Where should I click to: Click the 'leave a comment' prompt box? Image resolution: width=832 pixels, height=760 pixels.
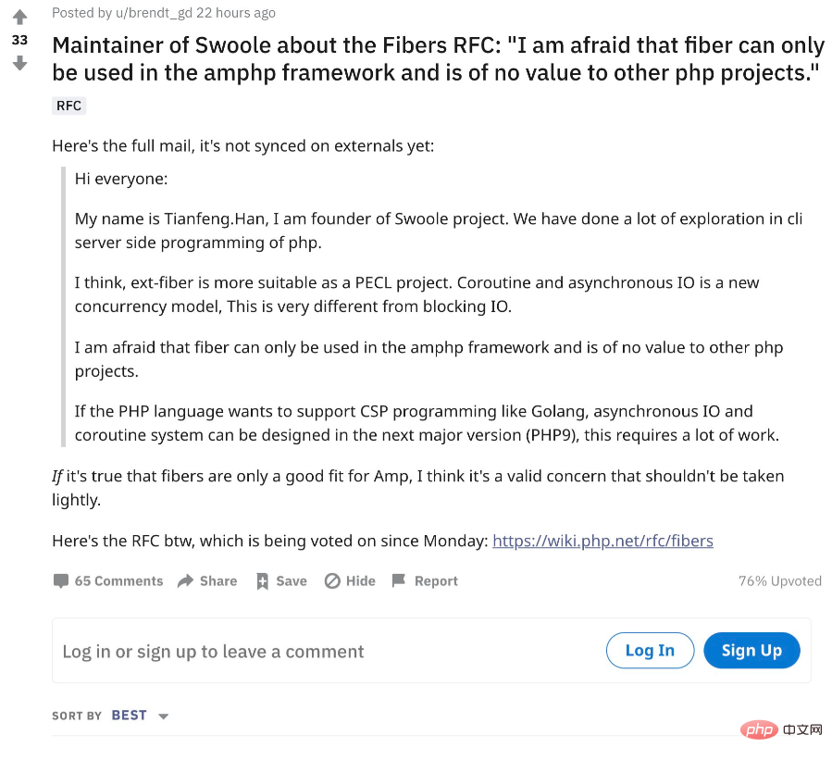point(214,652)
